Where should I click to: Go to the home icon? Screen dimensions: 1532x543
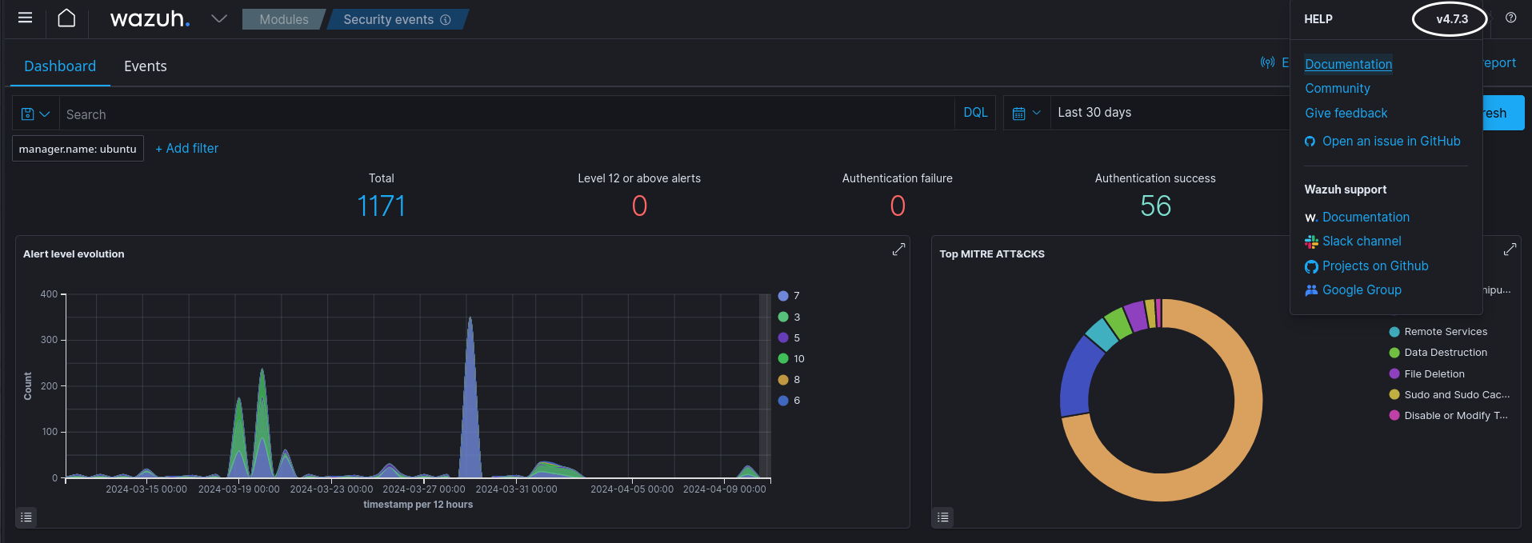click(x=66, y=18)
